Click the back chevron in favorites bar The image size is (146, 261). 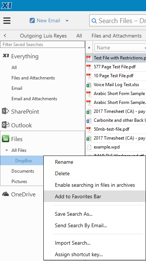coord(5,36)
